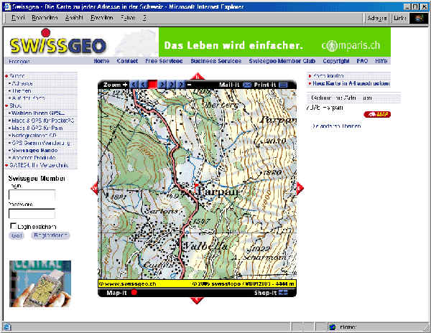Open the Swissgeo Member Club link

[x=282, y=61]
